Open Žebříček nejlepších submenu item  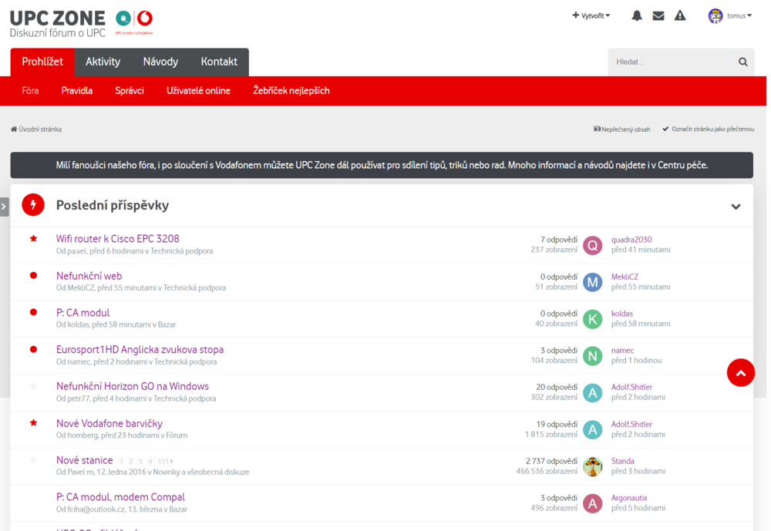pos(291,90)
